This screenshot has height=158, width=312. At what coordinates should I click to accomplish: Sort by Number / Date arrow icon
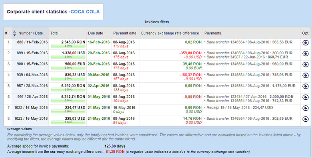(x=14, y=33)
